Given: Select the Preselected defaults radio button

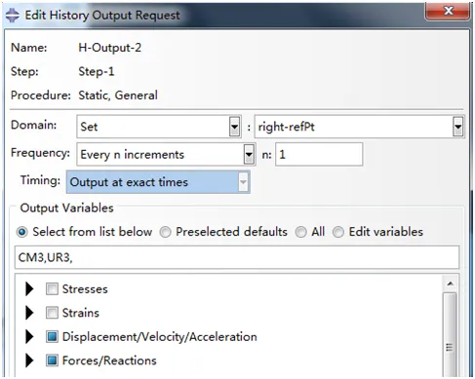Looking at the screenshot, I should point(165,232).
